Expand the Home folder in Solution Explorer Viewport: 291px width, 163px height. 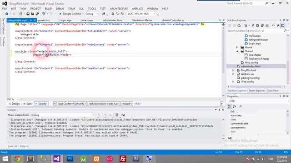pos(237,47)
